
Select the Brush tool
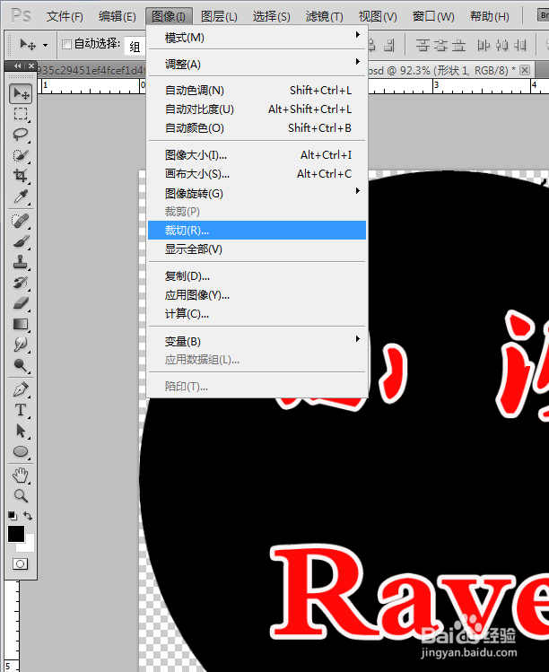click(x=21, y=241)
